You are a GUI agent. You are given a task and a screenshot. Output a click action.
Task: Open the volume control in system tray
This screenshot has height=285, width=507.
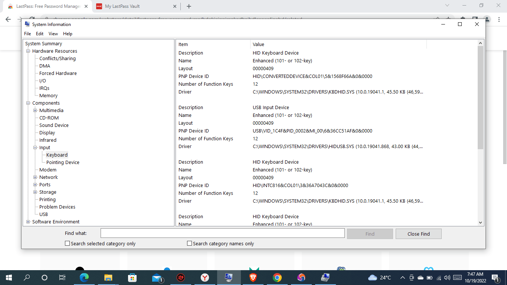click(x=447, y=277)
